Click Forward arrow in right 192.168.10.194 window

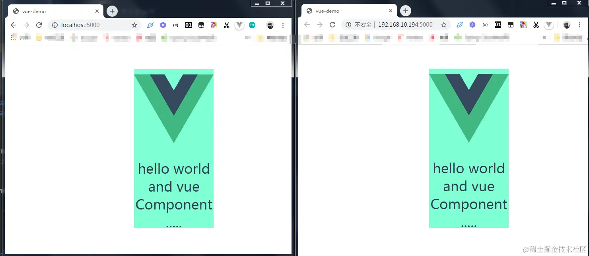point(320,25)
